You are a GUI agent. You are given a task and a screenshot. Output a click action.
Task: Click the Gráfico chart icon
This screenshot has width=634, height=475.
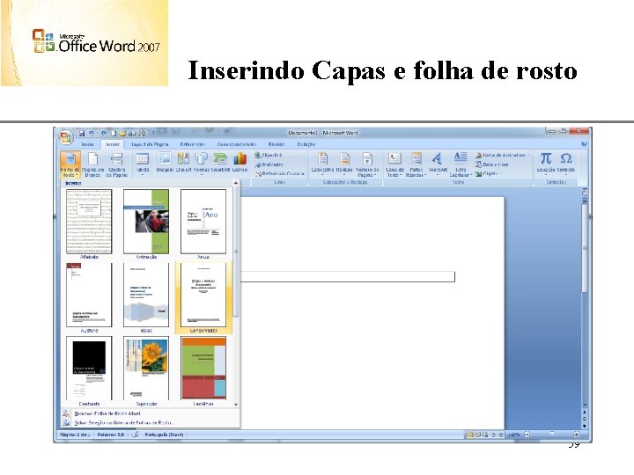240,163
